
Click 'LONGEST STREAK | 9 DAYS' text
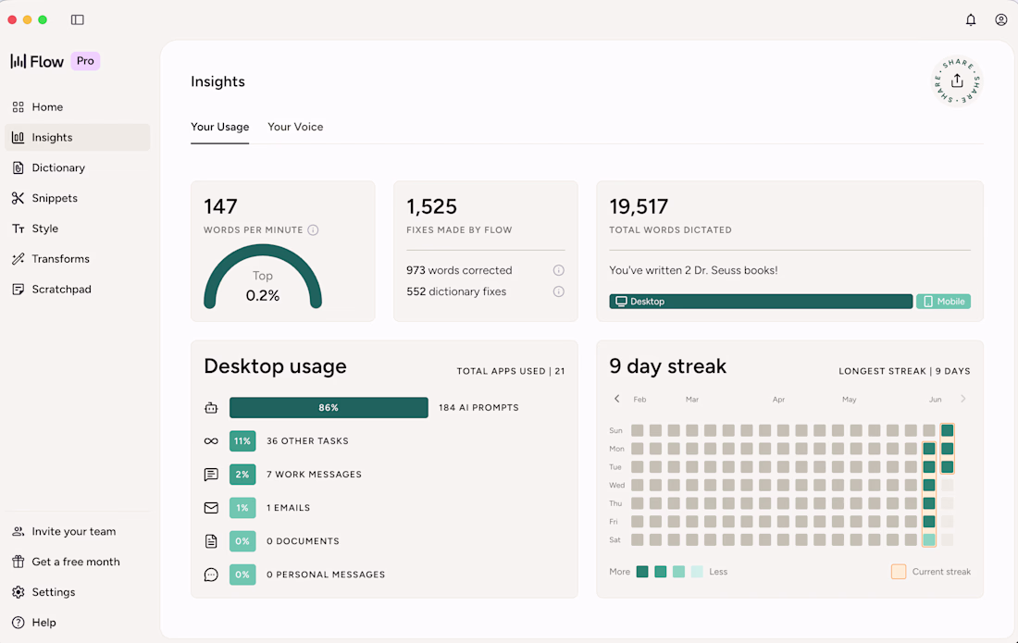tap(904, 371)
